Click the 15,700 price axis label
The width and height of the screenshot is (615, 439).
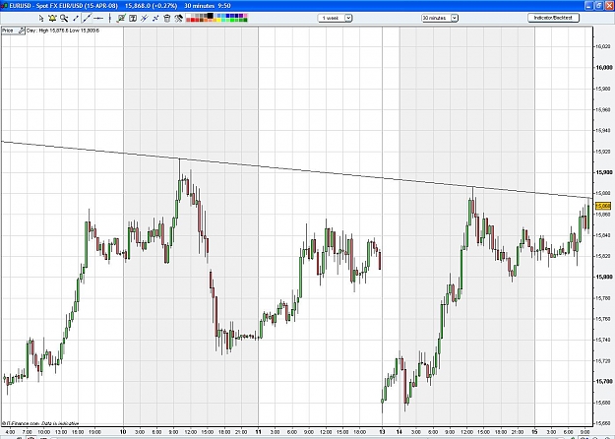point(603,381)
